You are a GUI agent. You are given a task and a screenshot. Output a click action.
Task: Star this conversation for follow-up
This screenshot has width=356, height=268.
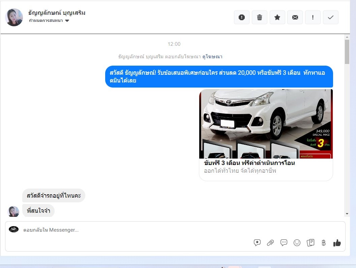pyautogui.click(x=277, y=18)
